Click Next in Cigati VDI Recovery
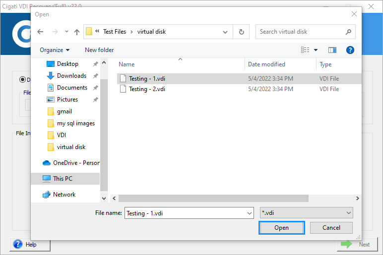383x255 pixels. pyautogui.click(x=357, y=244)
